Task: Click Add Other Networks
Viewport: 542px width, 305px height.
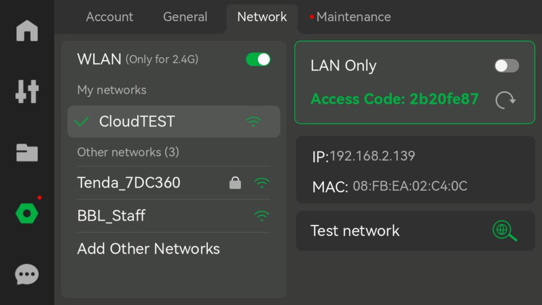Action: click(149, 249)
